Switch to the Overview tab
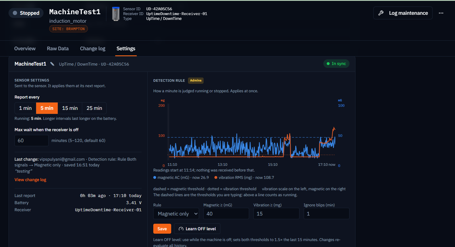The height and width of the screenshot is (247, 455). pyautogui.click(x=25, y=49)
